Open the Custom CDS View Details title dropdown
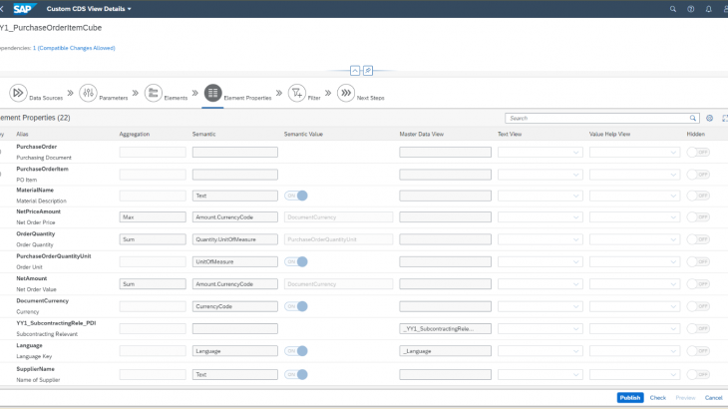 (x=89, y=9)
